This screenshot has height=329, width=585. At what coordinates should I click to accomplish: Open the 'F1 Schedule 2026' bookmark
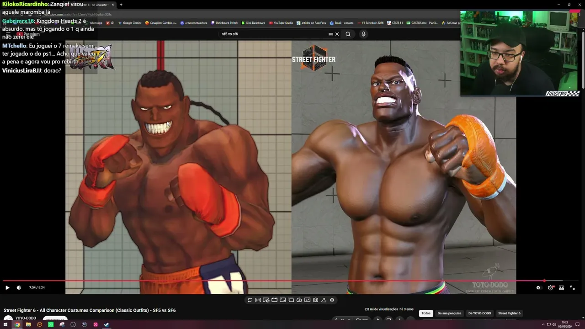tap(371, 22)
